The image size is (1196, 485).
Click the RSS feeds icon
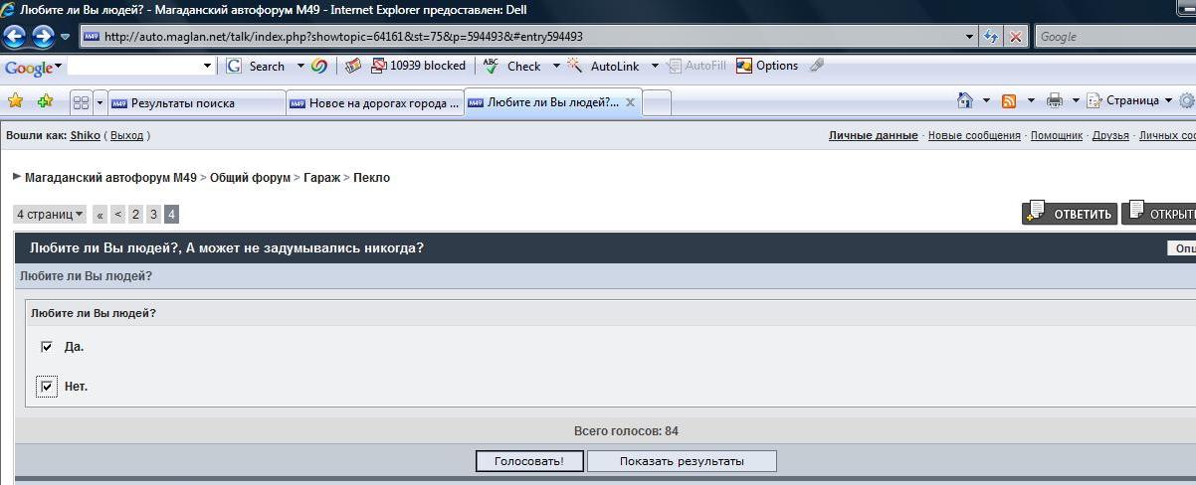(1009, 101)
